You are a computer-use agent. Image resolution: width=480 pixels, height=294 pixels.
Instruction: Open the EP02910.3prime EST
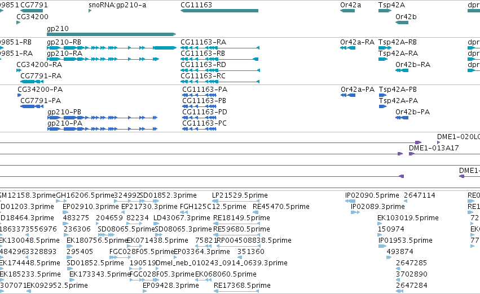[x=65, y=212]
